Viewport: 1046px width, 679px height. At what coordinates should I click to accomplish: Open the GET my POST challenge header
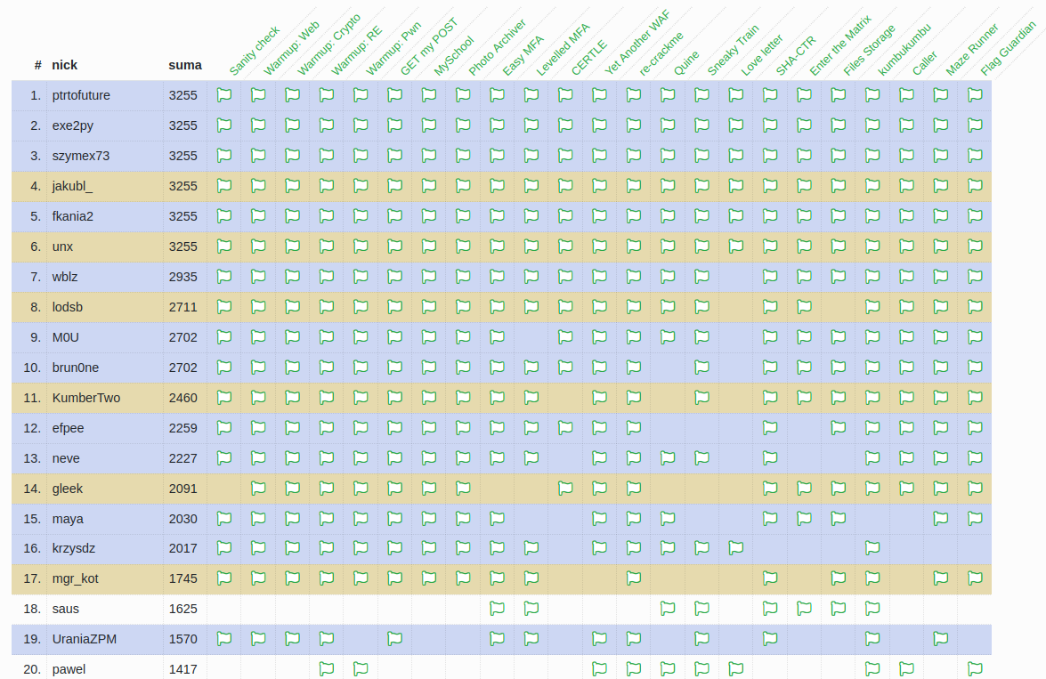coord(429,46)
